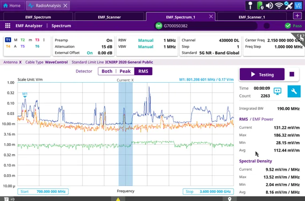
Task: Go to the Home tab
Action: click(x=12, y=6)
